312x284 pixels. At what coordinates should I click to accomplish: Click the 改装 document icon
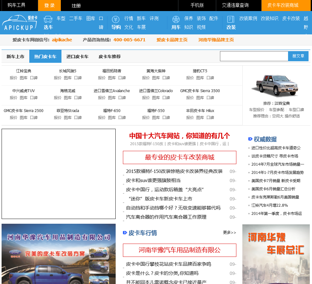point(231,19)
